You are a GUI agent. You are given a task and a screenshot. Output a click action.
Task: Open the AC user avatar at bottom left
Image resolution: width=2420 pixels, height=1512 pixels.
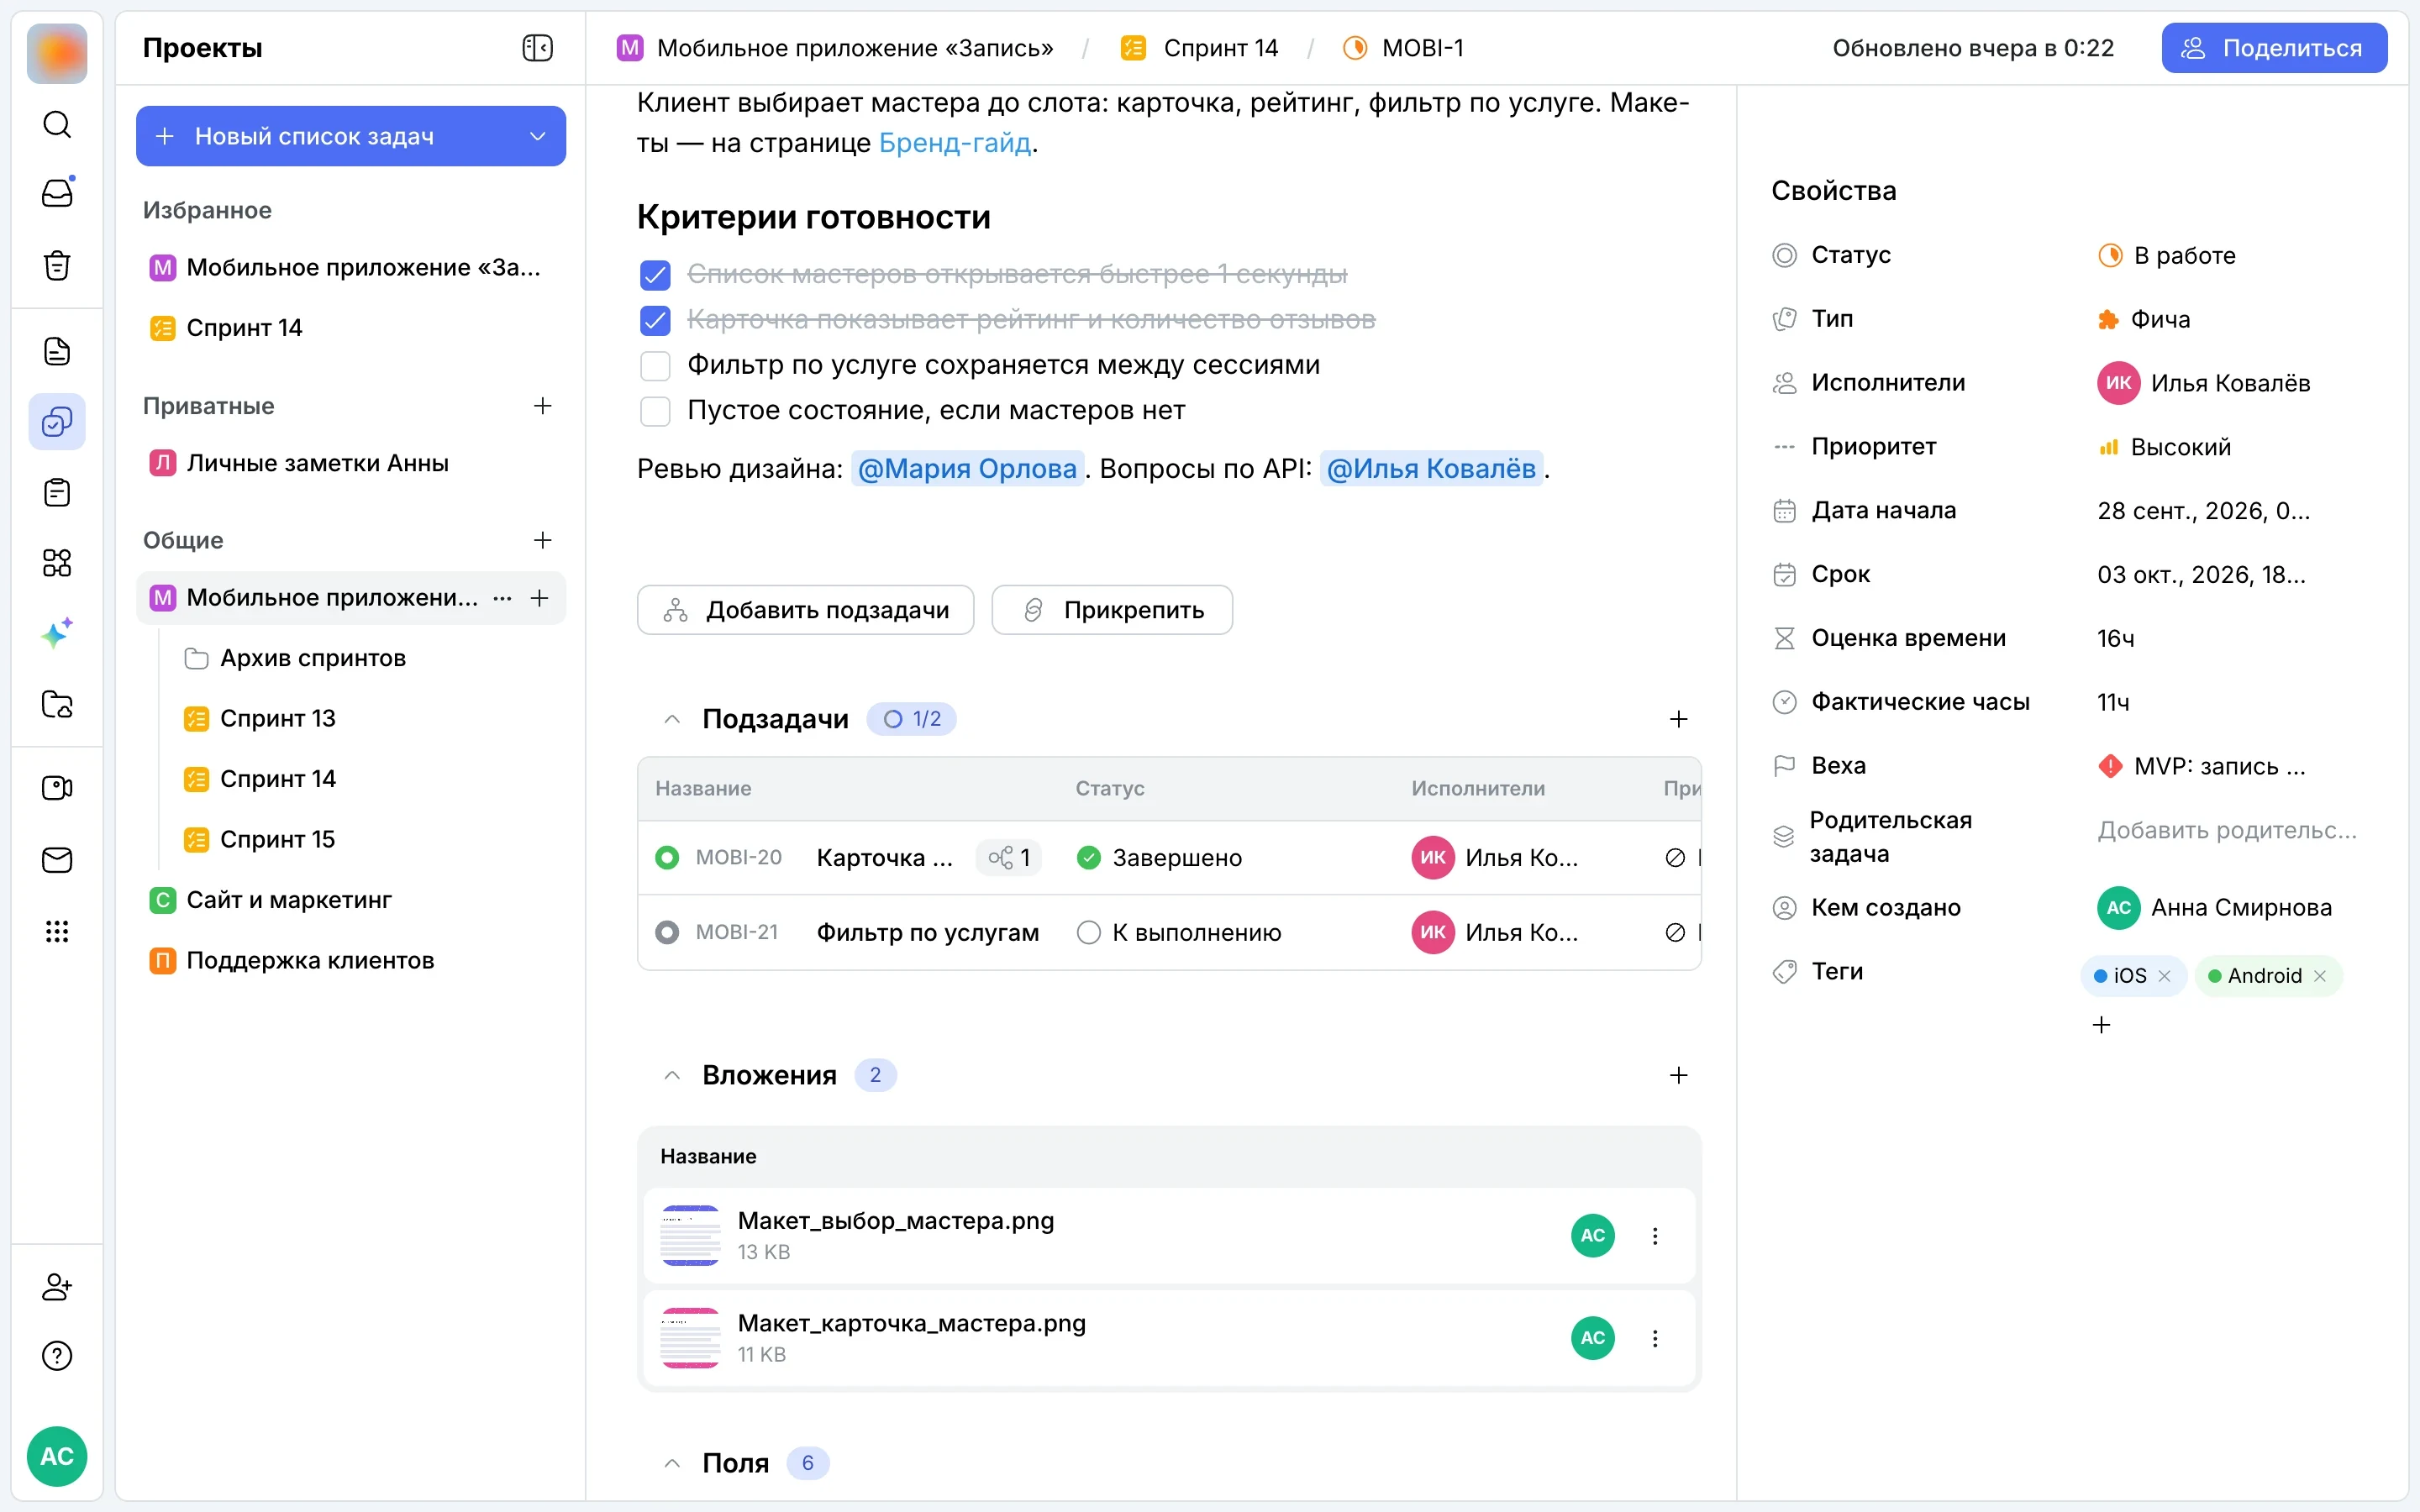coord(57,1456)
